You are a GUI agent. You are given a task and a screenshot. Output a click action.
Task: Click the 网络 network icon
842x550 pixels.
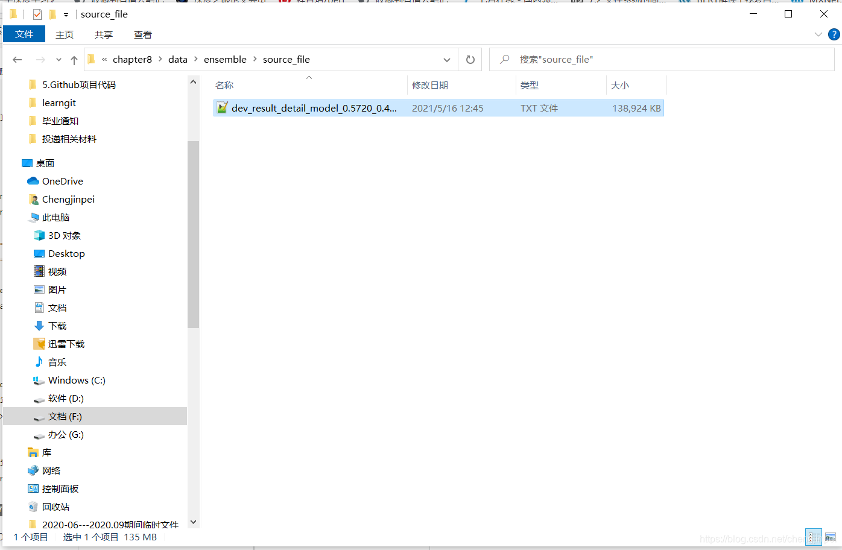tap(33, 470)
